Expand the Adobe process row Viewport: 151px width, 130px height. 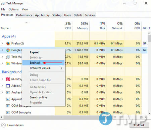2,86
